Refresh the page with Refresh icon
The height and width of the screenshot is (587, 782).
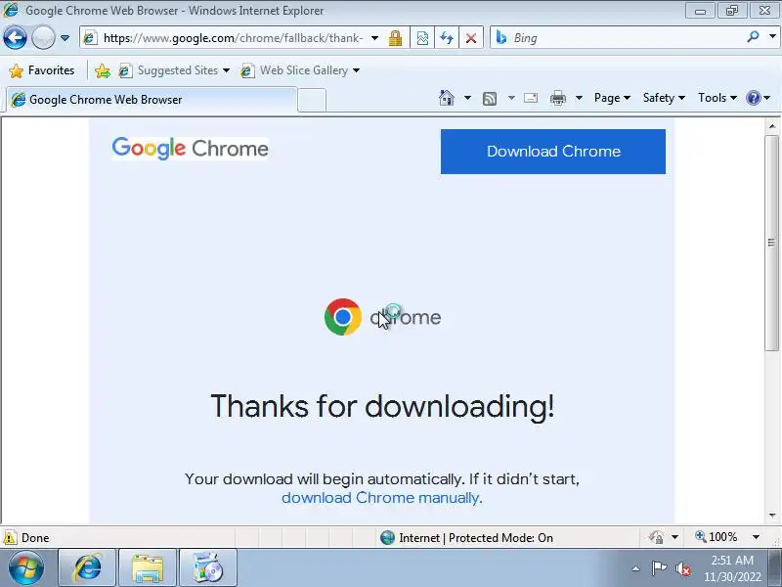447,38
